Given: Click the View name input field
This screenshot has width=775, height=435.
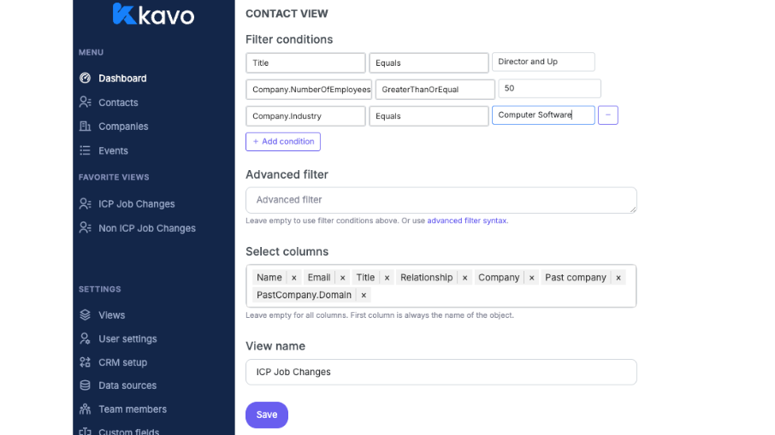Looking at the screenshot, I should tap(441, 372).
